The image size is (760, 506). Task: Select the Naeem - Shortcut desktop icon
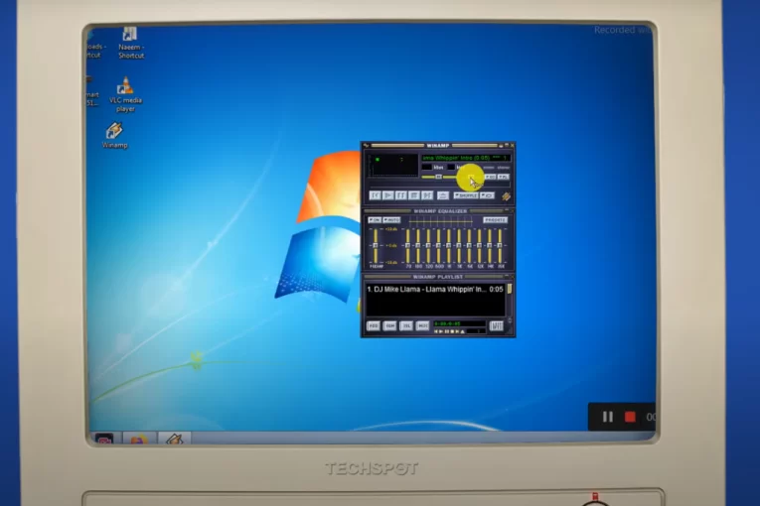[x=131, y=43]
